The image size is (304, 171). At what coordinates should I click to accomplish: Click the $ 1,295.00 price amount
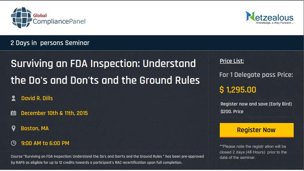[238, 90]
